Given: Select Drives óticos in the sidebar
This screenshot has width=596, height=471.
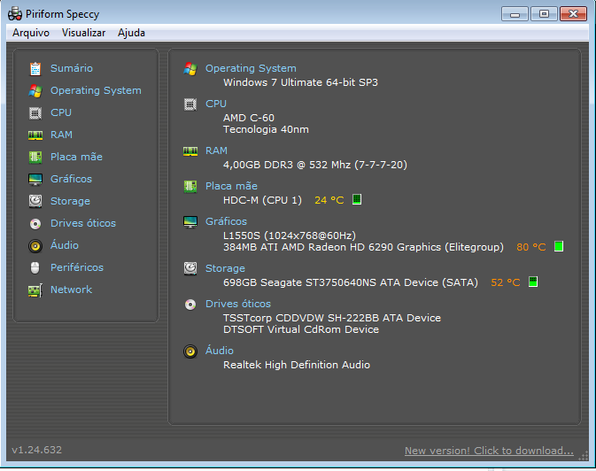Looking at the screenshot, I should click(83, 223).
